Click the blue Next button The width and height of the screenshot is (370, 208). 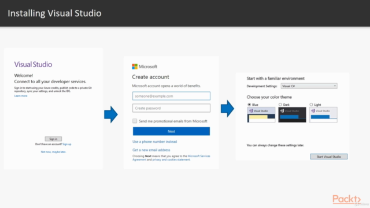(171, 131)
